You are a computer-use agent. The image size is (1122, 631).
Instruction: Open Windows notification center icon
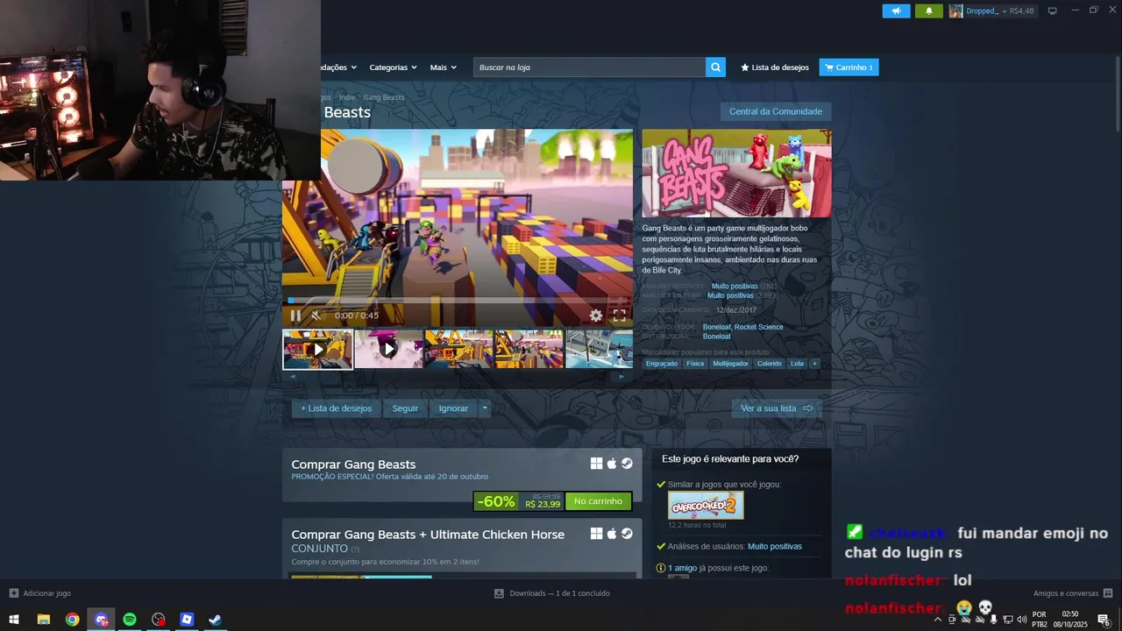pyautogui.click(x=1104, y=620)
